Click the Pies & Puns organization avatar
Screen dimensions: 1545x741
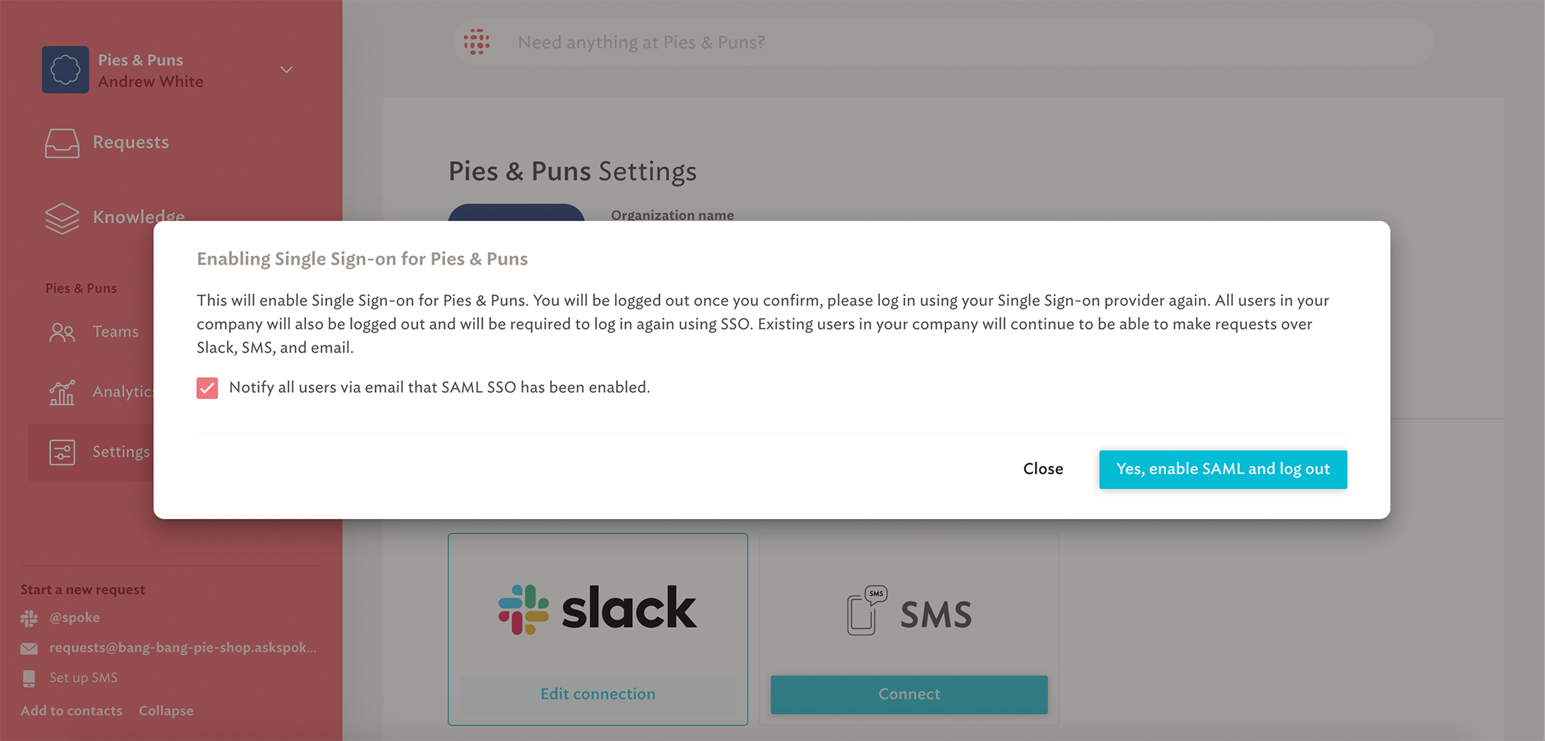[65, 70]
